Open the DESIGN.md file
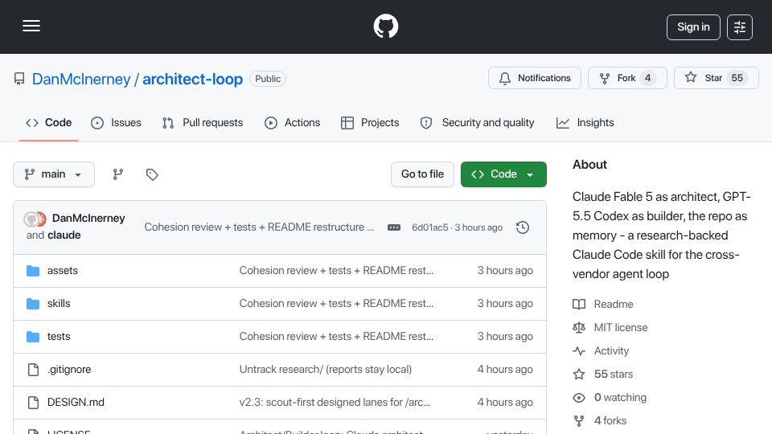This screenshot has width=772, height=434. pos(76,403)
